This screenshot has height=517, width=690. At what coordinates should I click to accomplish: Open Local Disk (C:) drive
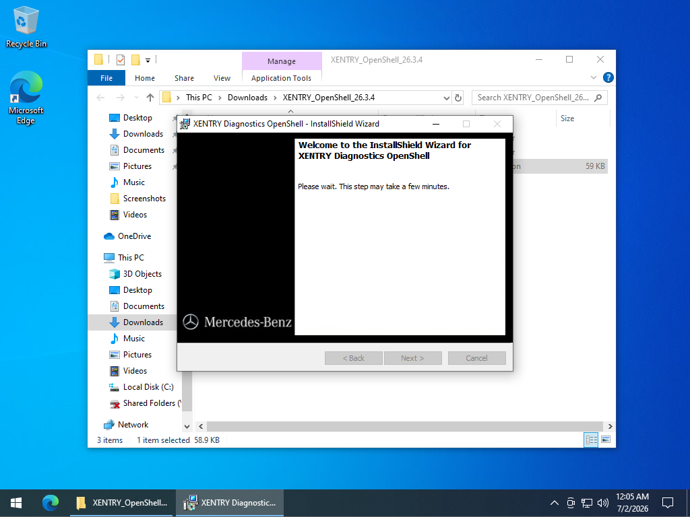[148, 387]
